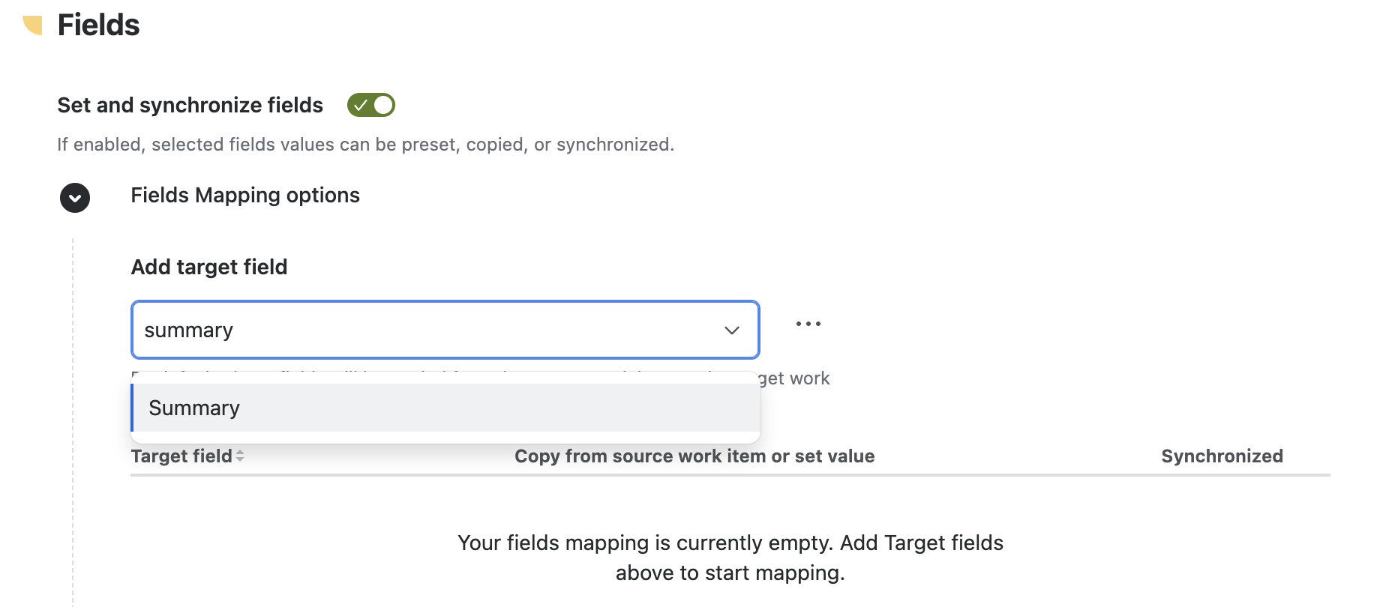The image size is (1377, 607).
Task: Click the yellow marker icon beside Fields heading
Action: 32,25
